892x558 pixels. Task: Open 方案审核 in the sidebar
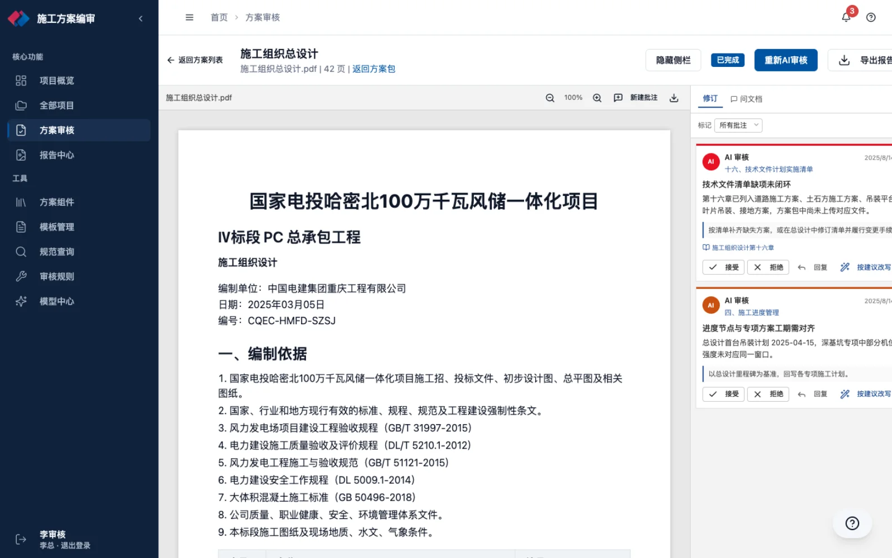coord(79,130)
